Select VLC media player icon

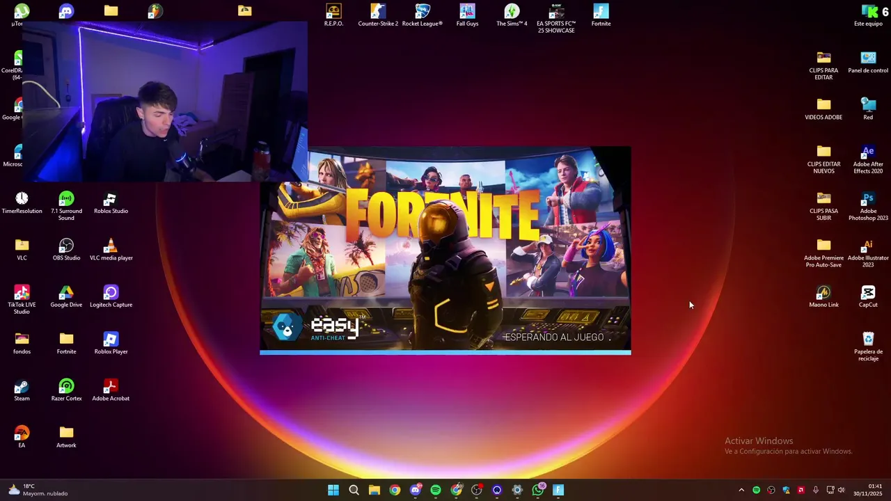tap(111, 249)
